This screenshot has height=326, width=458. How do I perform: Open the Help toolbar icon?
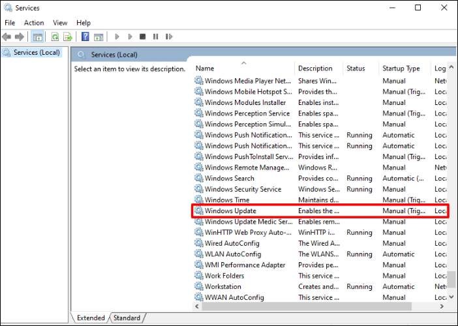[85, 37]
